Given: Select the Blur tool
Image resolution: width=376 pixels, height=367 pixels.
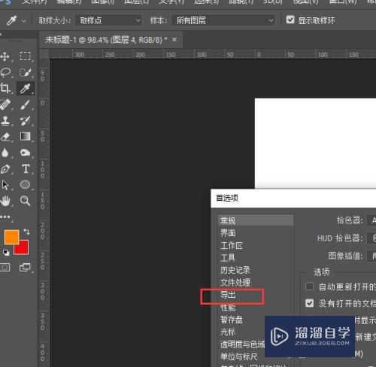Looking at the screenshot, I should (5, 153).
